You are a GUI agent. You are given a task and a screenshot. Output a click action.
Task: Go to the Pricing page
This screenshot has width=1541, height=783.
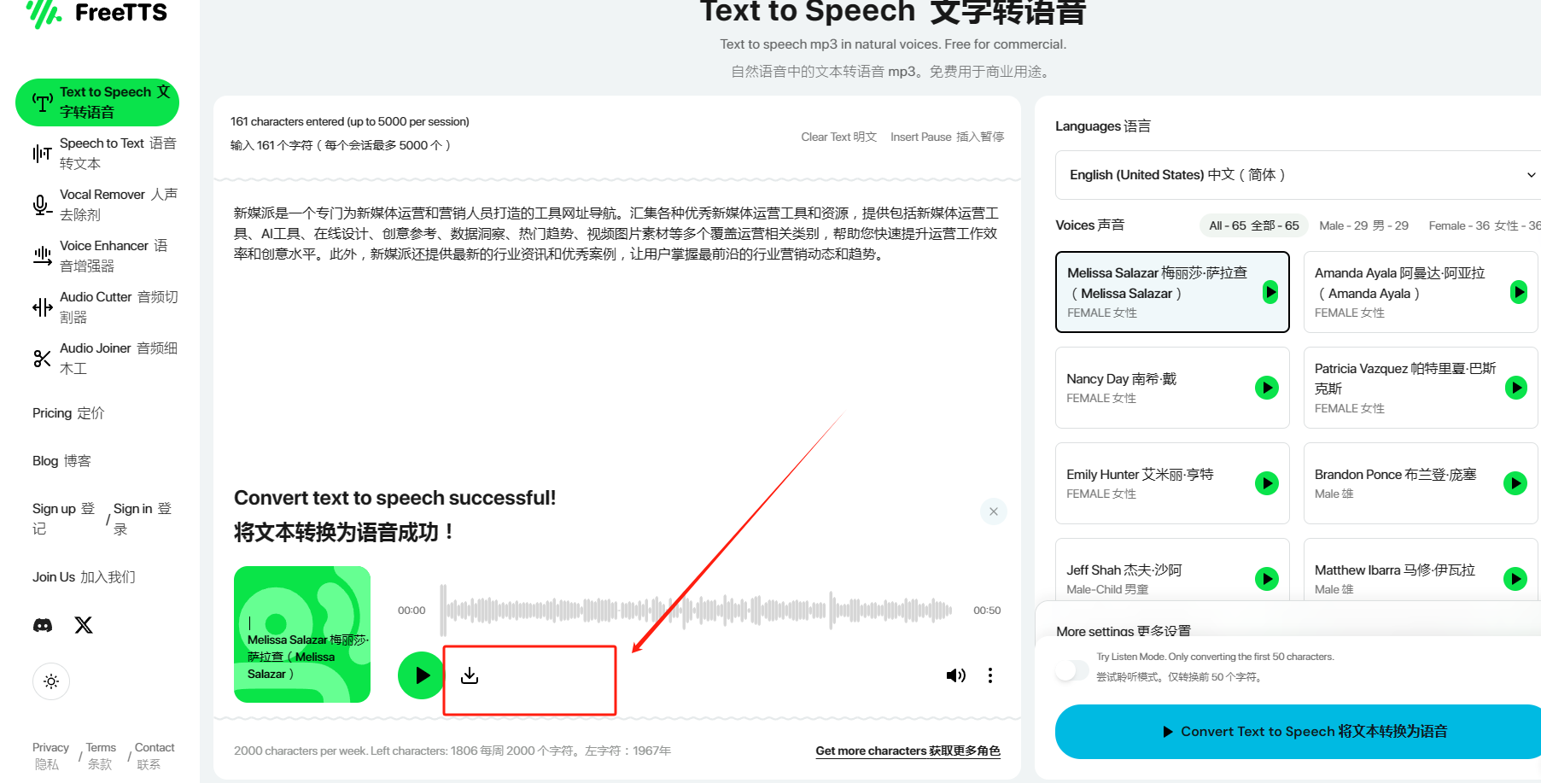pyautogui.click(x=68, y=413)
